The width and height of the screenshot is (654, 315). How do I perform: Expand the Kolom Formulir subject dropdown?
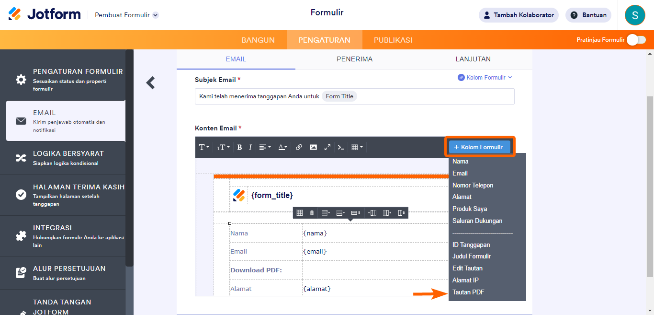485,77
